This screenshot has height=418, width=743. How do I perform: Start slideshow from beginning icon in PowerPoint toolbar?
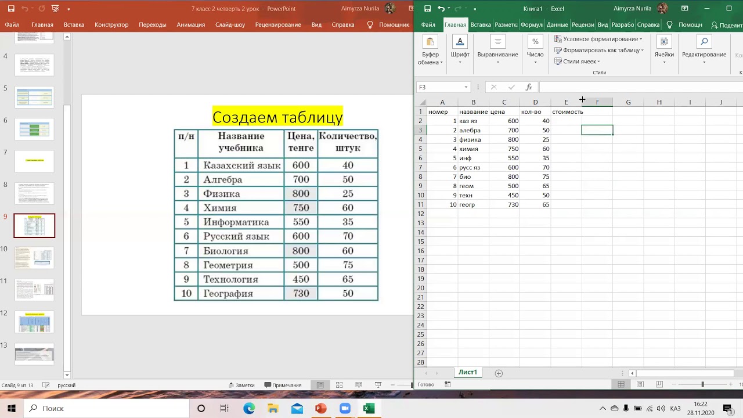pos(55,9)
